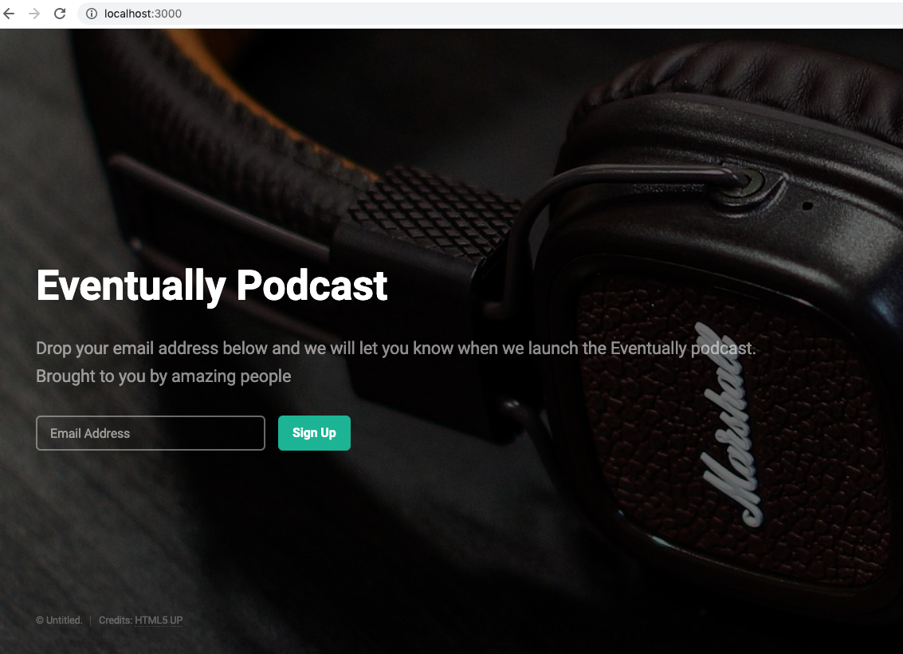The image size is (903, 654).
Task: Click into the Email Address field
Action: pos(151,433)
